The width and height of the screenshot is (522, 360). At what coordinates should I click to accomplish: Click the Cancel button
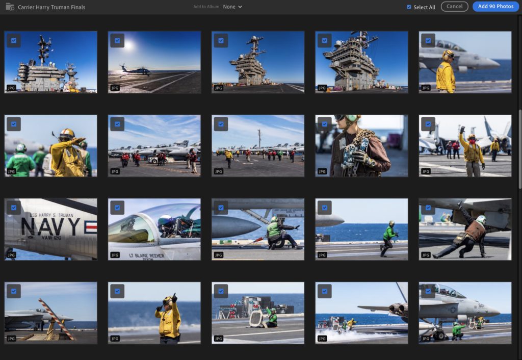click(x=454, y=7)
